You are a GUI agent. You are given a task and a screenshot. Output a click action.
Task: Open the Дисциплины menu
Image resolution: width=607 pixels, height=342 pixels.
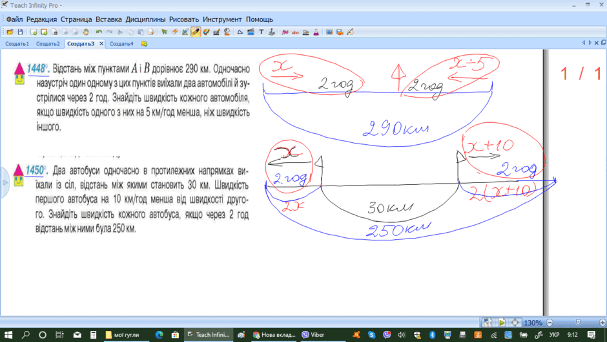pyautogui.click(x=145, y=19)
